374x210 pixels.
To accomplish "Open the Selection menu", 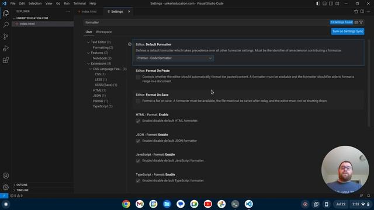I will coord(35,3).
